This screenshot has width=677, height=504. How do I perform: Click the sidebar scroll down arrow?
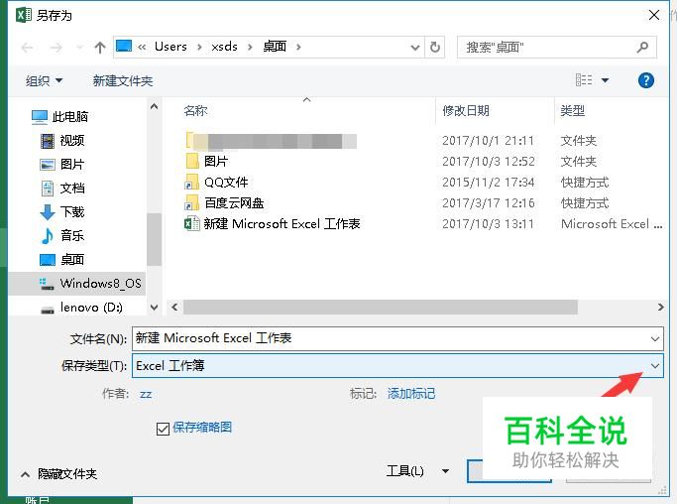pos(155,308)
